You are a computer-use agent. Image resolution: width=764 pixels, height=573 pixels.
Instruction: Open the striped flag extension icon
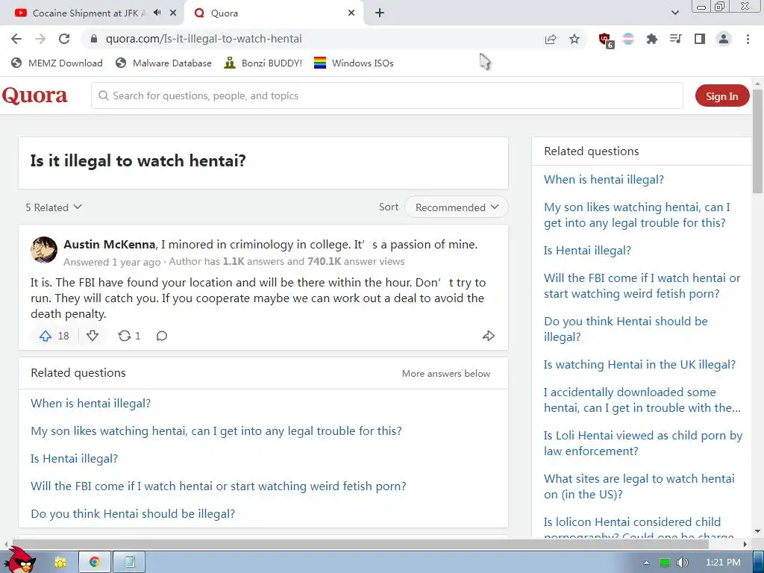pos(628,39)
